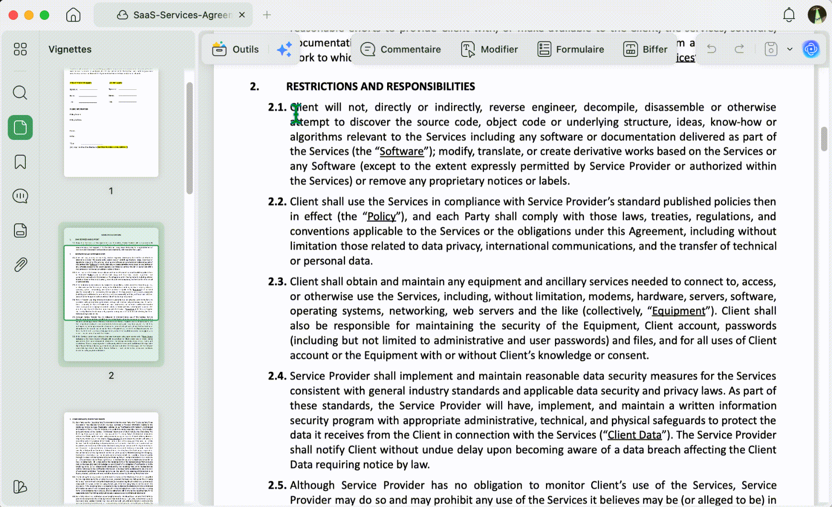Viewport: 832px width, 507px height.
Task: Click the clause number "2.3."
Action: coord(277,281)
